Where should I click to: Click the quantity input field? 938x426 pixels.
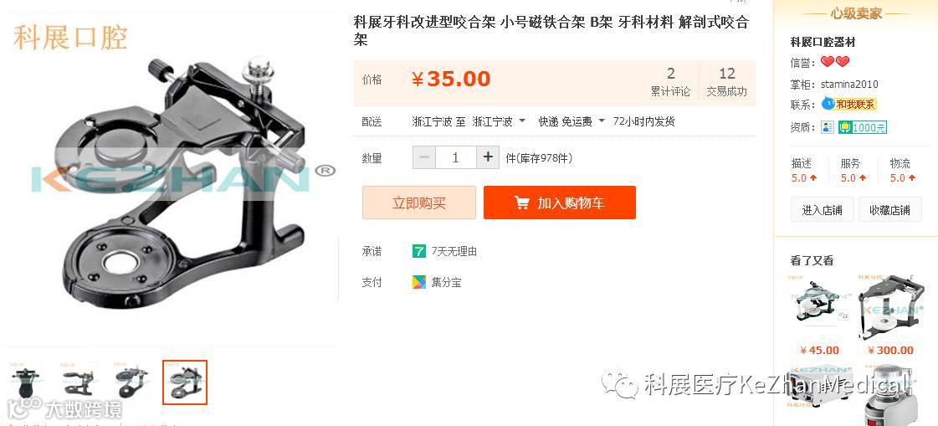[456, 157]
